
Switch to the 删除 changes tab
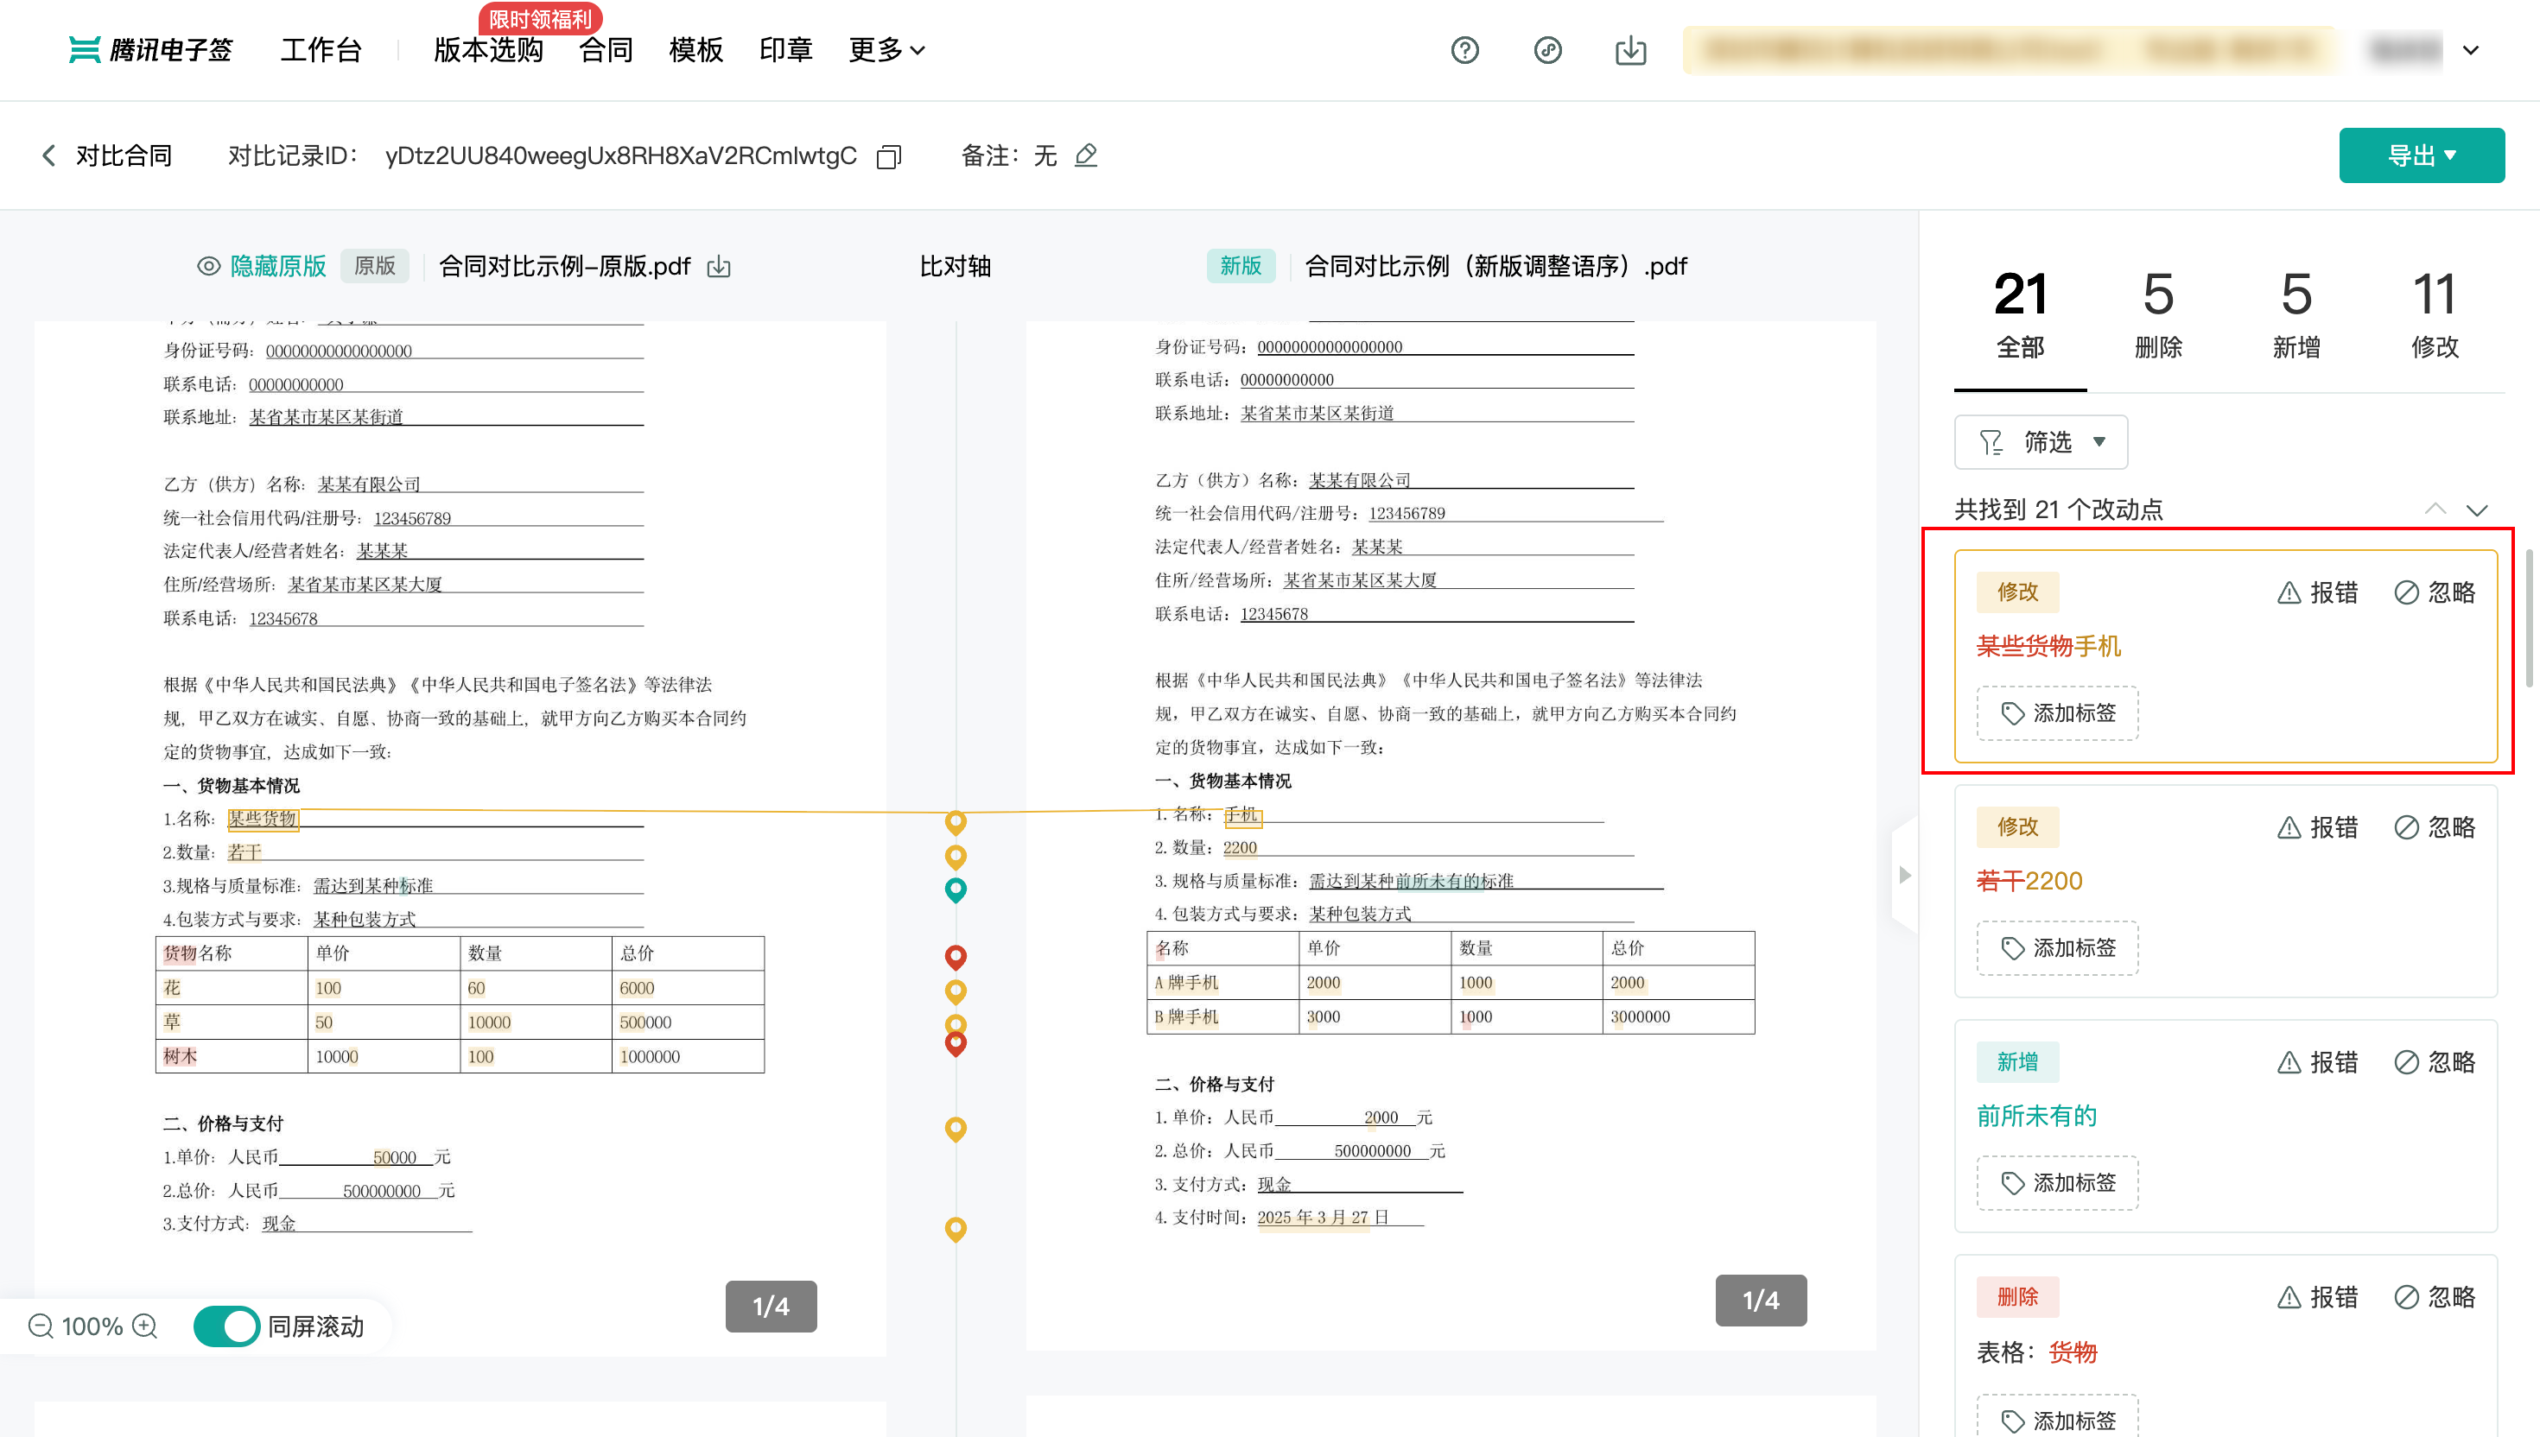pyautogui.click(x=2158, y=316)
